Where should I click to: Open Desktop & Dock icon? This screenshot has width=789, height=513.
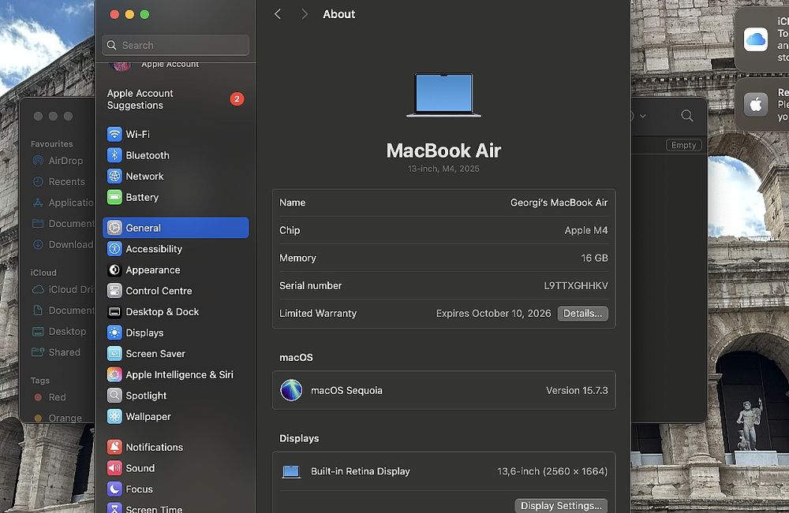(114, 312)
